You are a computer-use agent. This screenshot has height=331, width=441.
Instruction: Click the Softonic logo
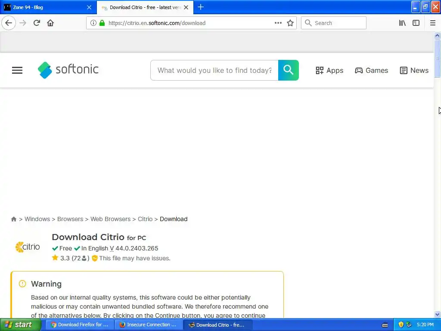point(68,70)
